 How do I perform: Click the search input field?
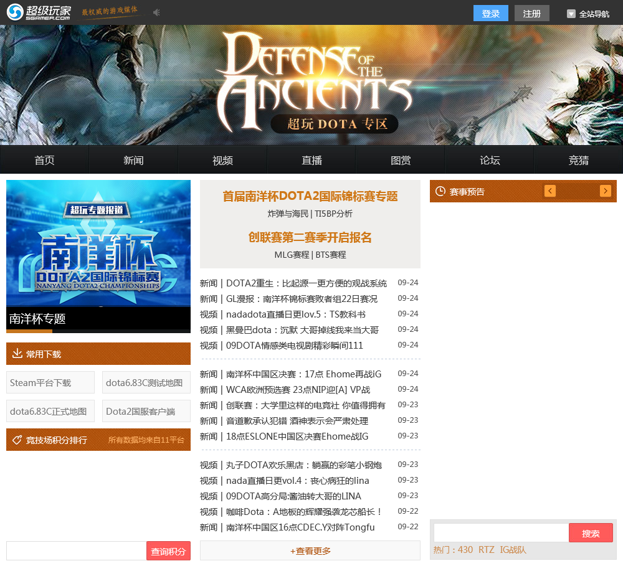click(x=501, y=532)
